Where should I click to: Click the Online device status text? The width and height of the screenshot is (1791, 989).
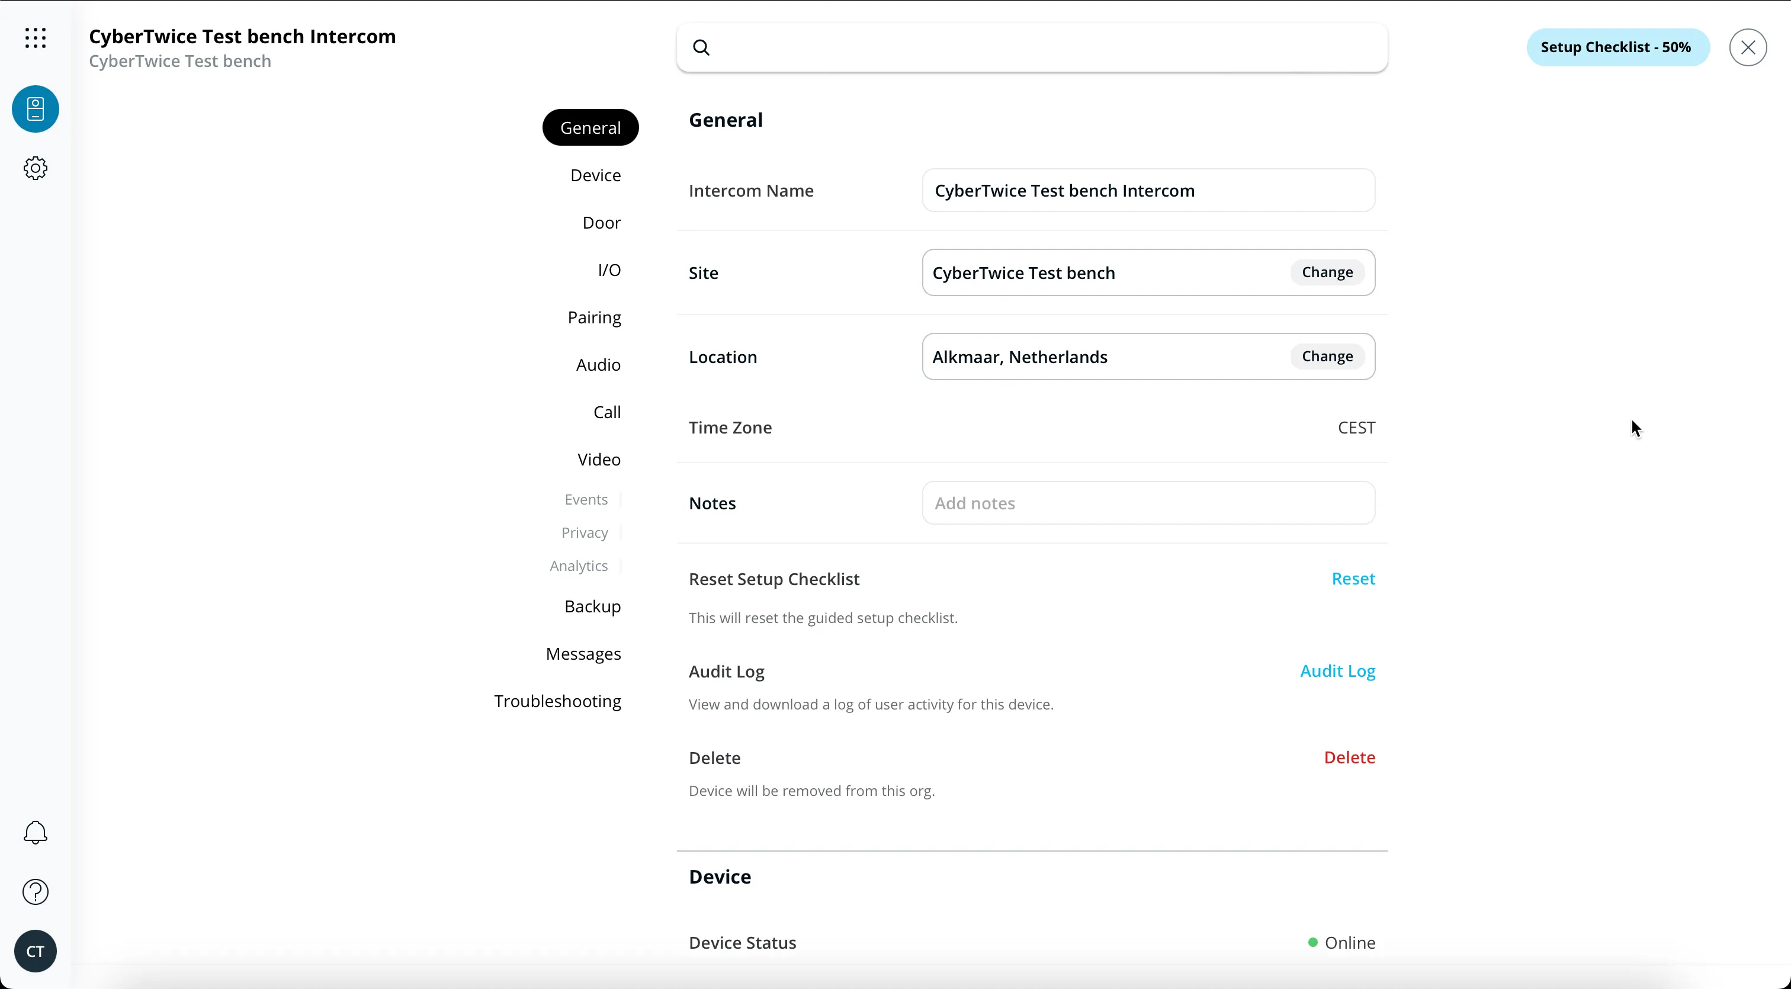[1350, 943]
